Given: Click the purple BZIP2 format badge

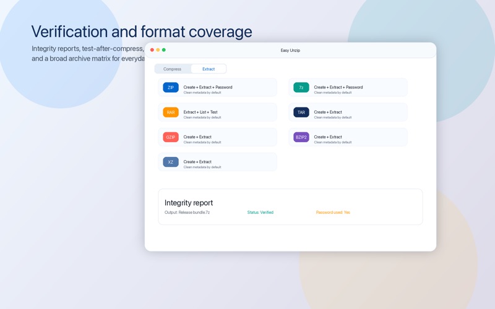Looking at the screenshot, I should tap(301, 137).
